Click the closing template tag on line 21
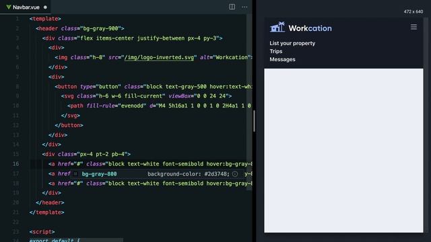Viewport: 431px width, 242px height. (x=46, y=212)
